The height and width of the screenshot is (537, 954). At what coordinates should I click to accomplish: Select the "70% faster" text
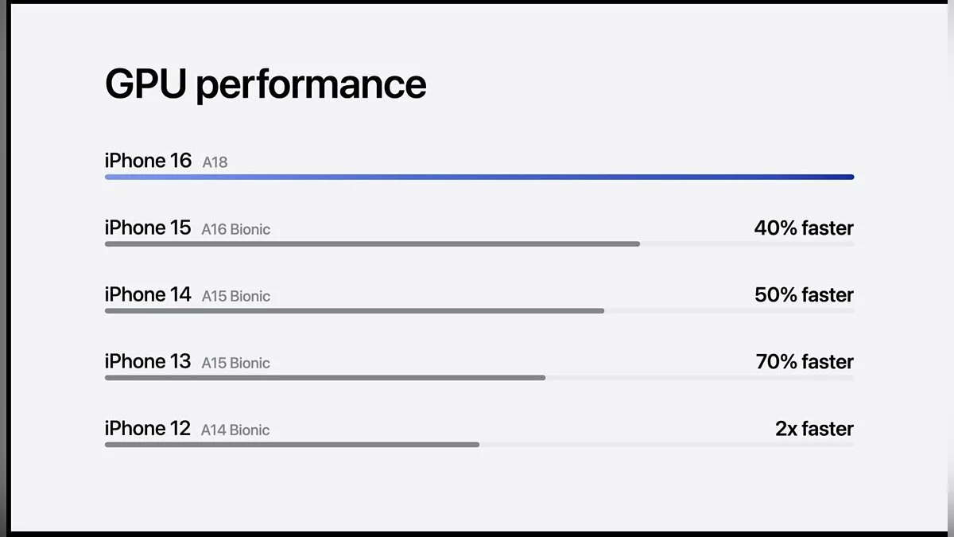pyautogui.click(x=805, y=362)
